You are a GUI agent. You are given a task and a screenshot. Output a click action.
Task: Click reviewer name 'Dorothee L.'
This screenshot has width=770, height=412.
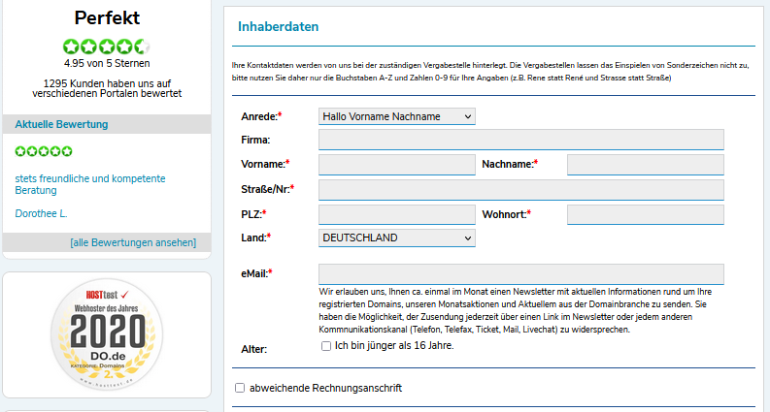click(x=41, y=213)
